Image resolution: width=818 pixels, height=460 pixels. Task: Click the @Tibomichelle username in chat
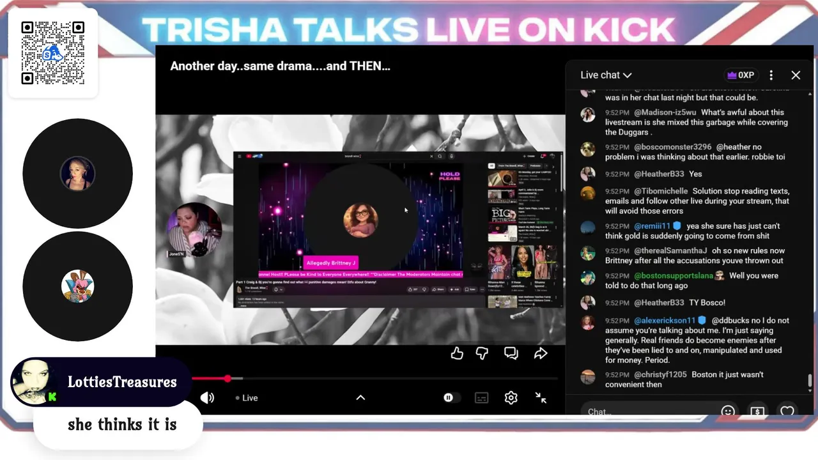point(661,191)
